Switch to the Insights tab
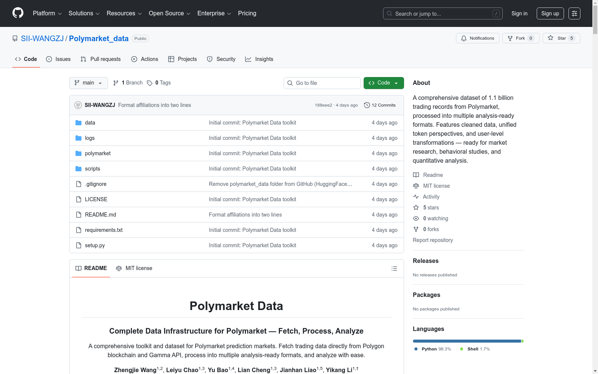 (x=259, y=59)
